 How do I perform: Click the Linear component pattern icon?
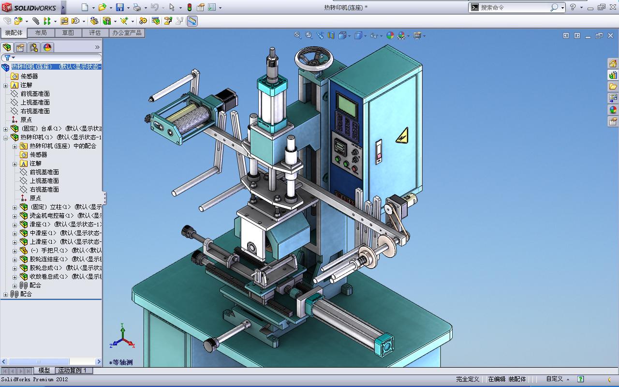point(47,21)
